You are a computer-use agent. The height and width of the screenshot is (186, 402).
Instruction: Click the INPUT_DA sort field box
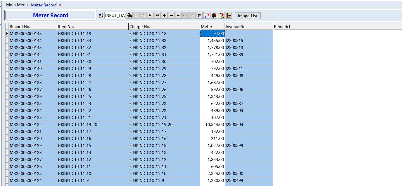pyautogui.click(x=115, y=15)
